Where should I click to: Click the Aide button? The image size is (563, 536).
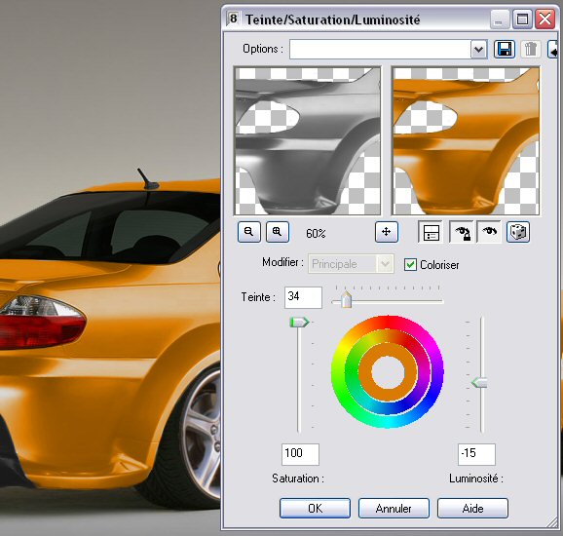tap(472, 509)
